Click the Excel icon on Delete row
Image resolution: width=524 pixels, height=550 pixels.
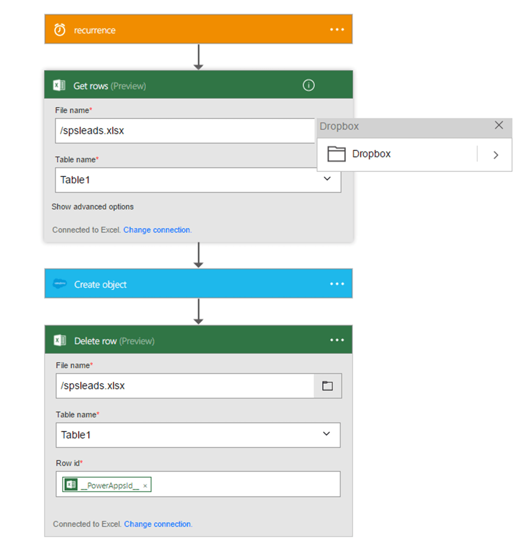tap(60, 341)
